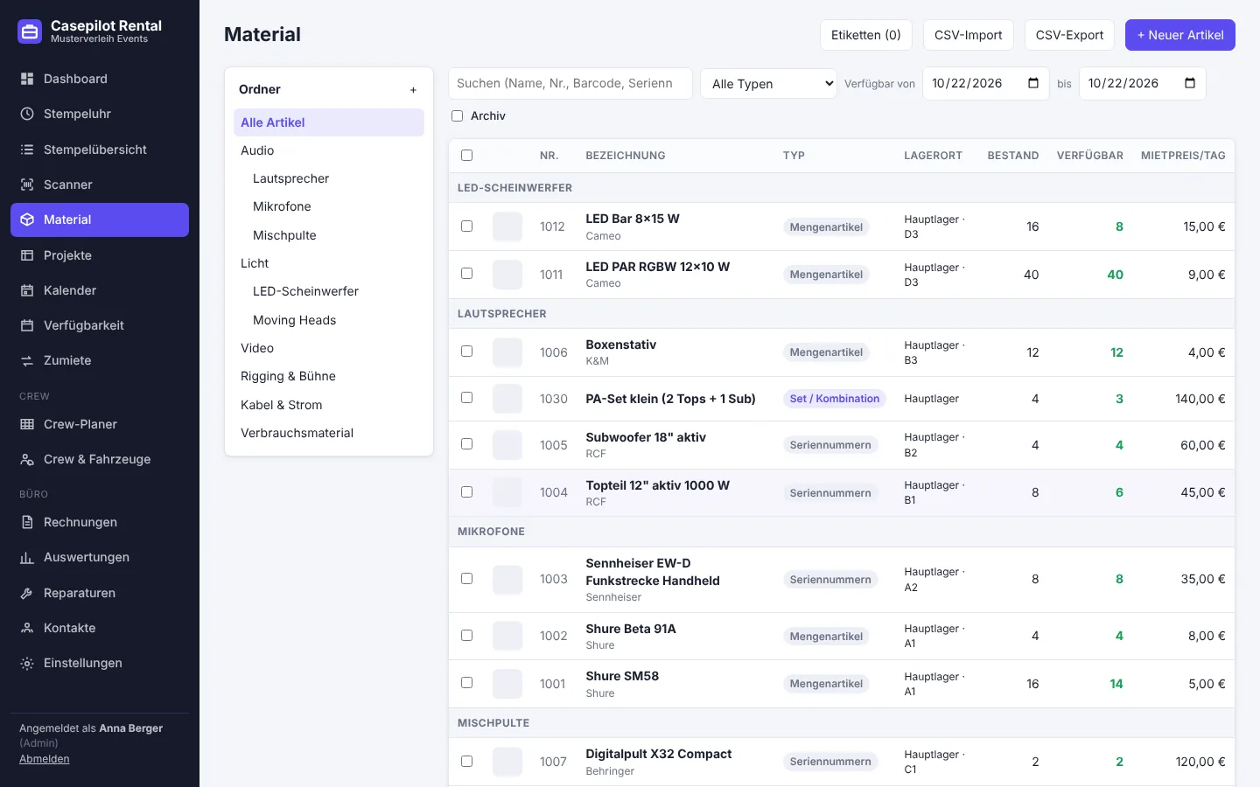Click thumbnail of LED Bar 8×15 W

507,226
